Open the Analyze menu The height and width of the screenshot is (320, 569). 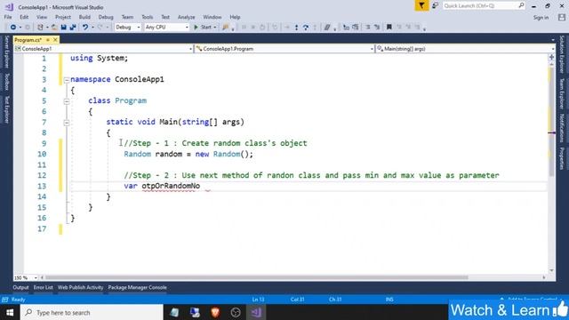pyautogui.click(x=186, y=17)
